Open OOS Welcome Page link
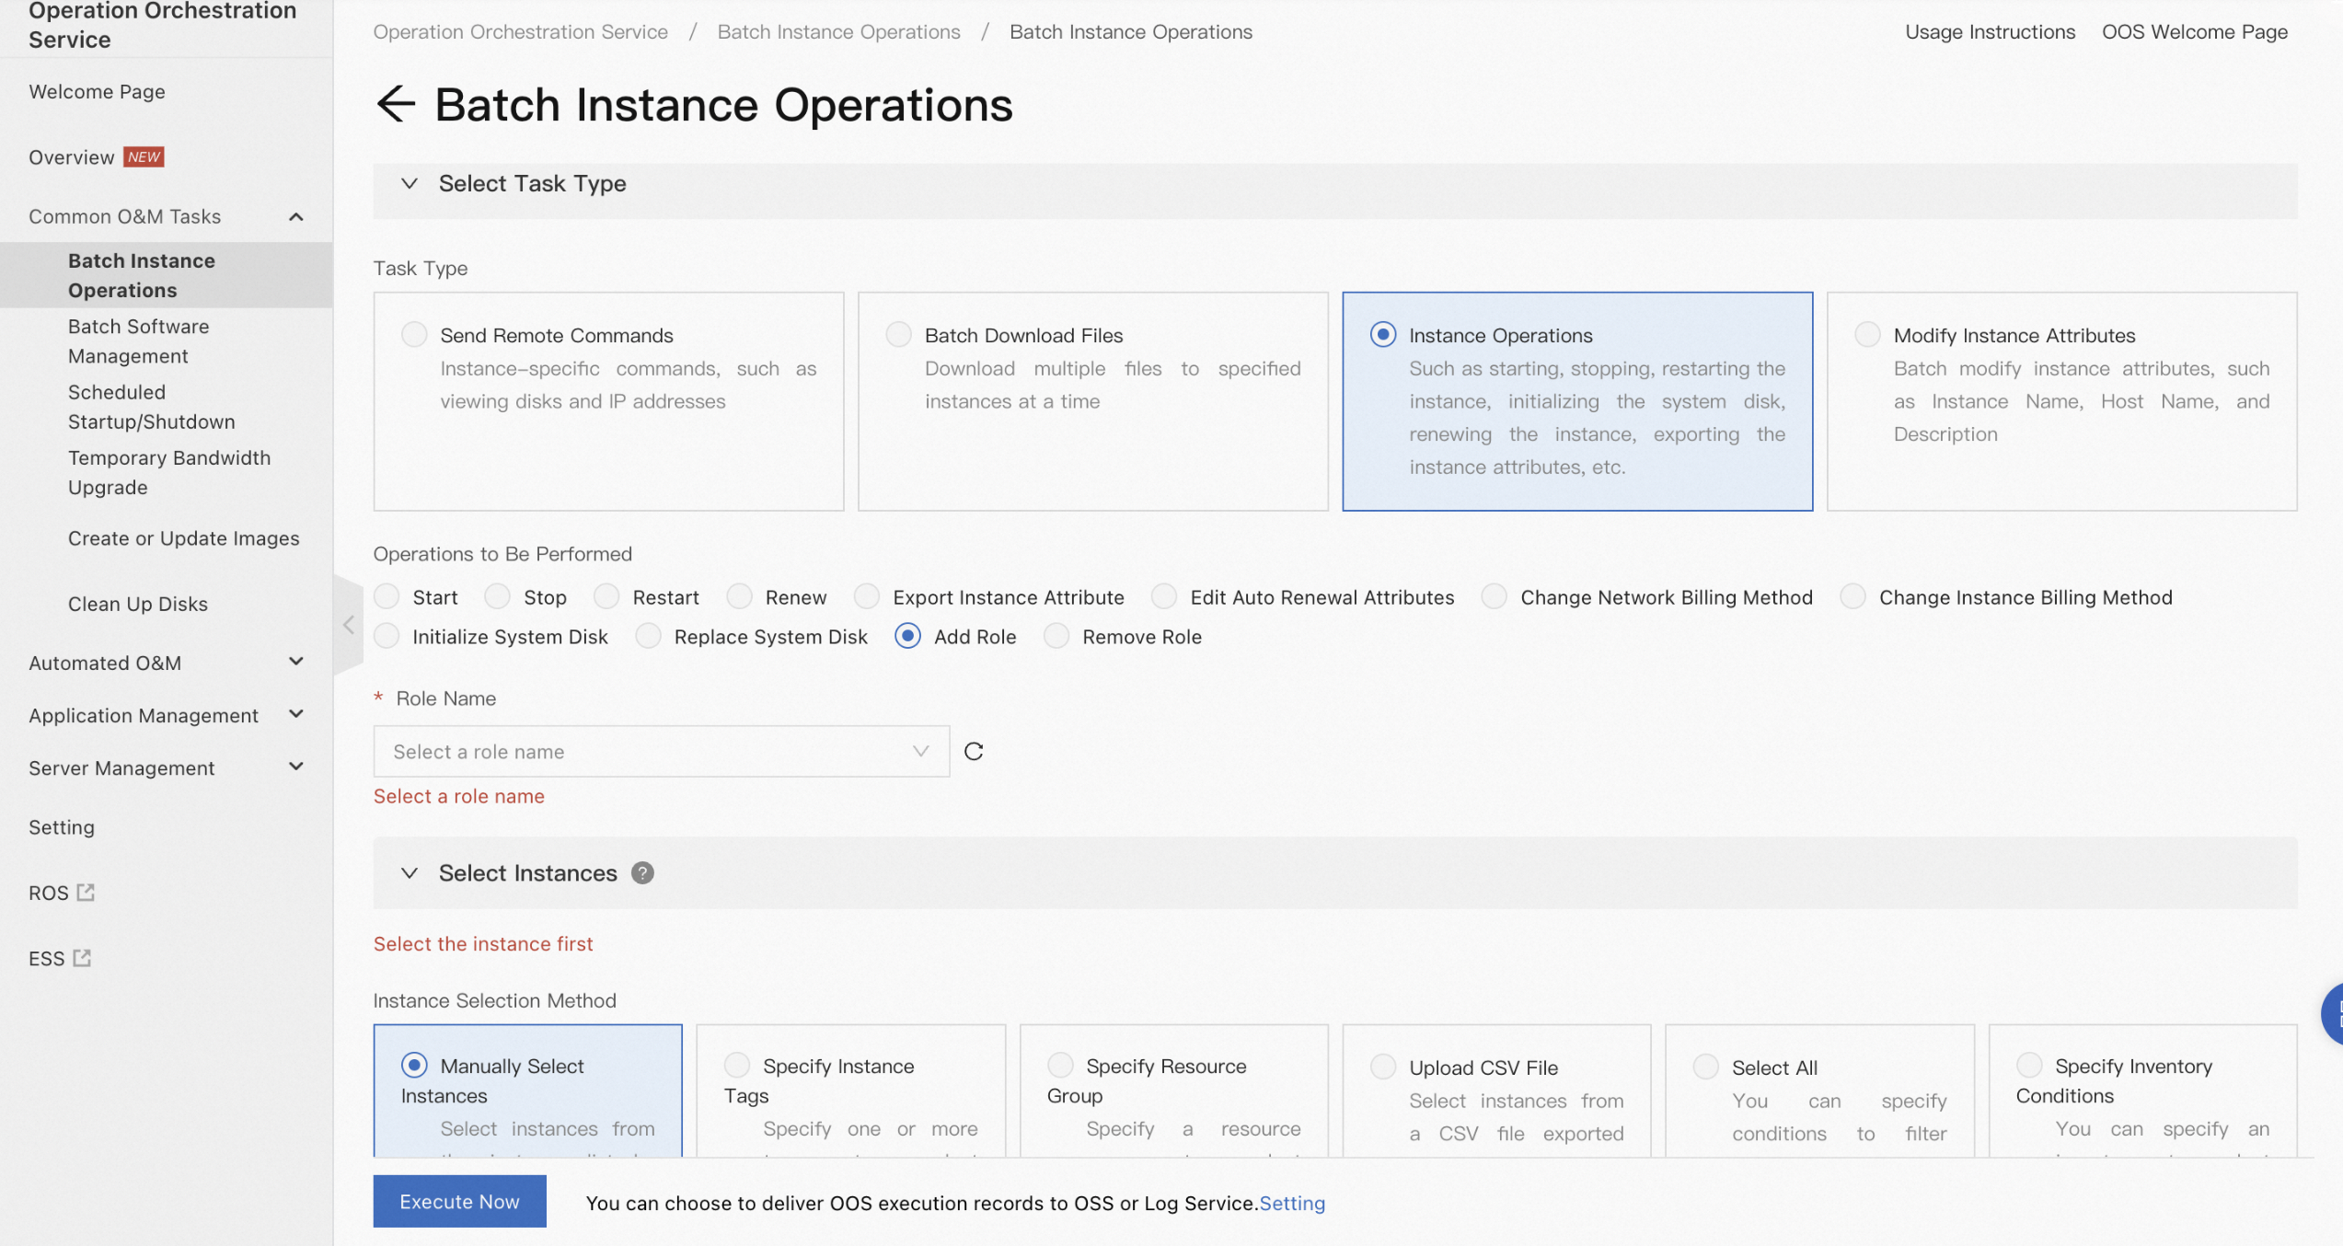This screenshot has height=1246, width=2343. pos(2194,32)
